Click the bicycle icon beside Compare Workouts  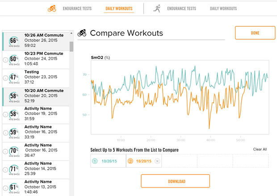coord(82,33)
